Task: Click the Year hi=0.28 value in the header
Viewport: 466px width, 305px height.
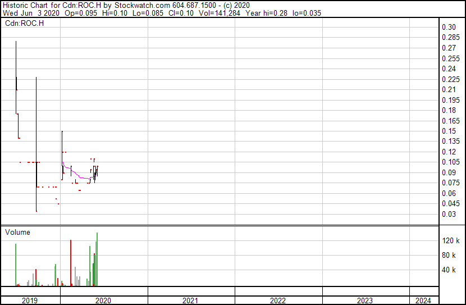Action: point(266,13)
